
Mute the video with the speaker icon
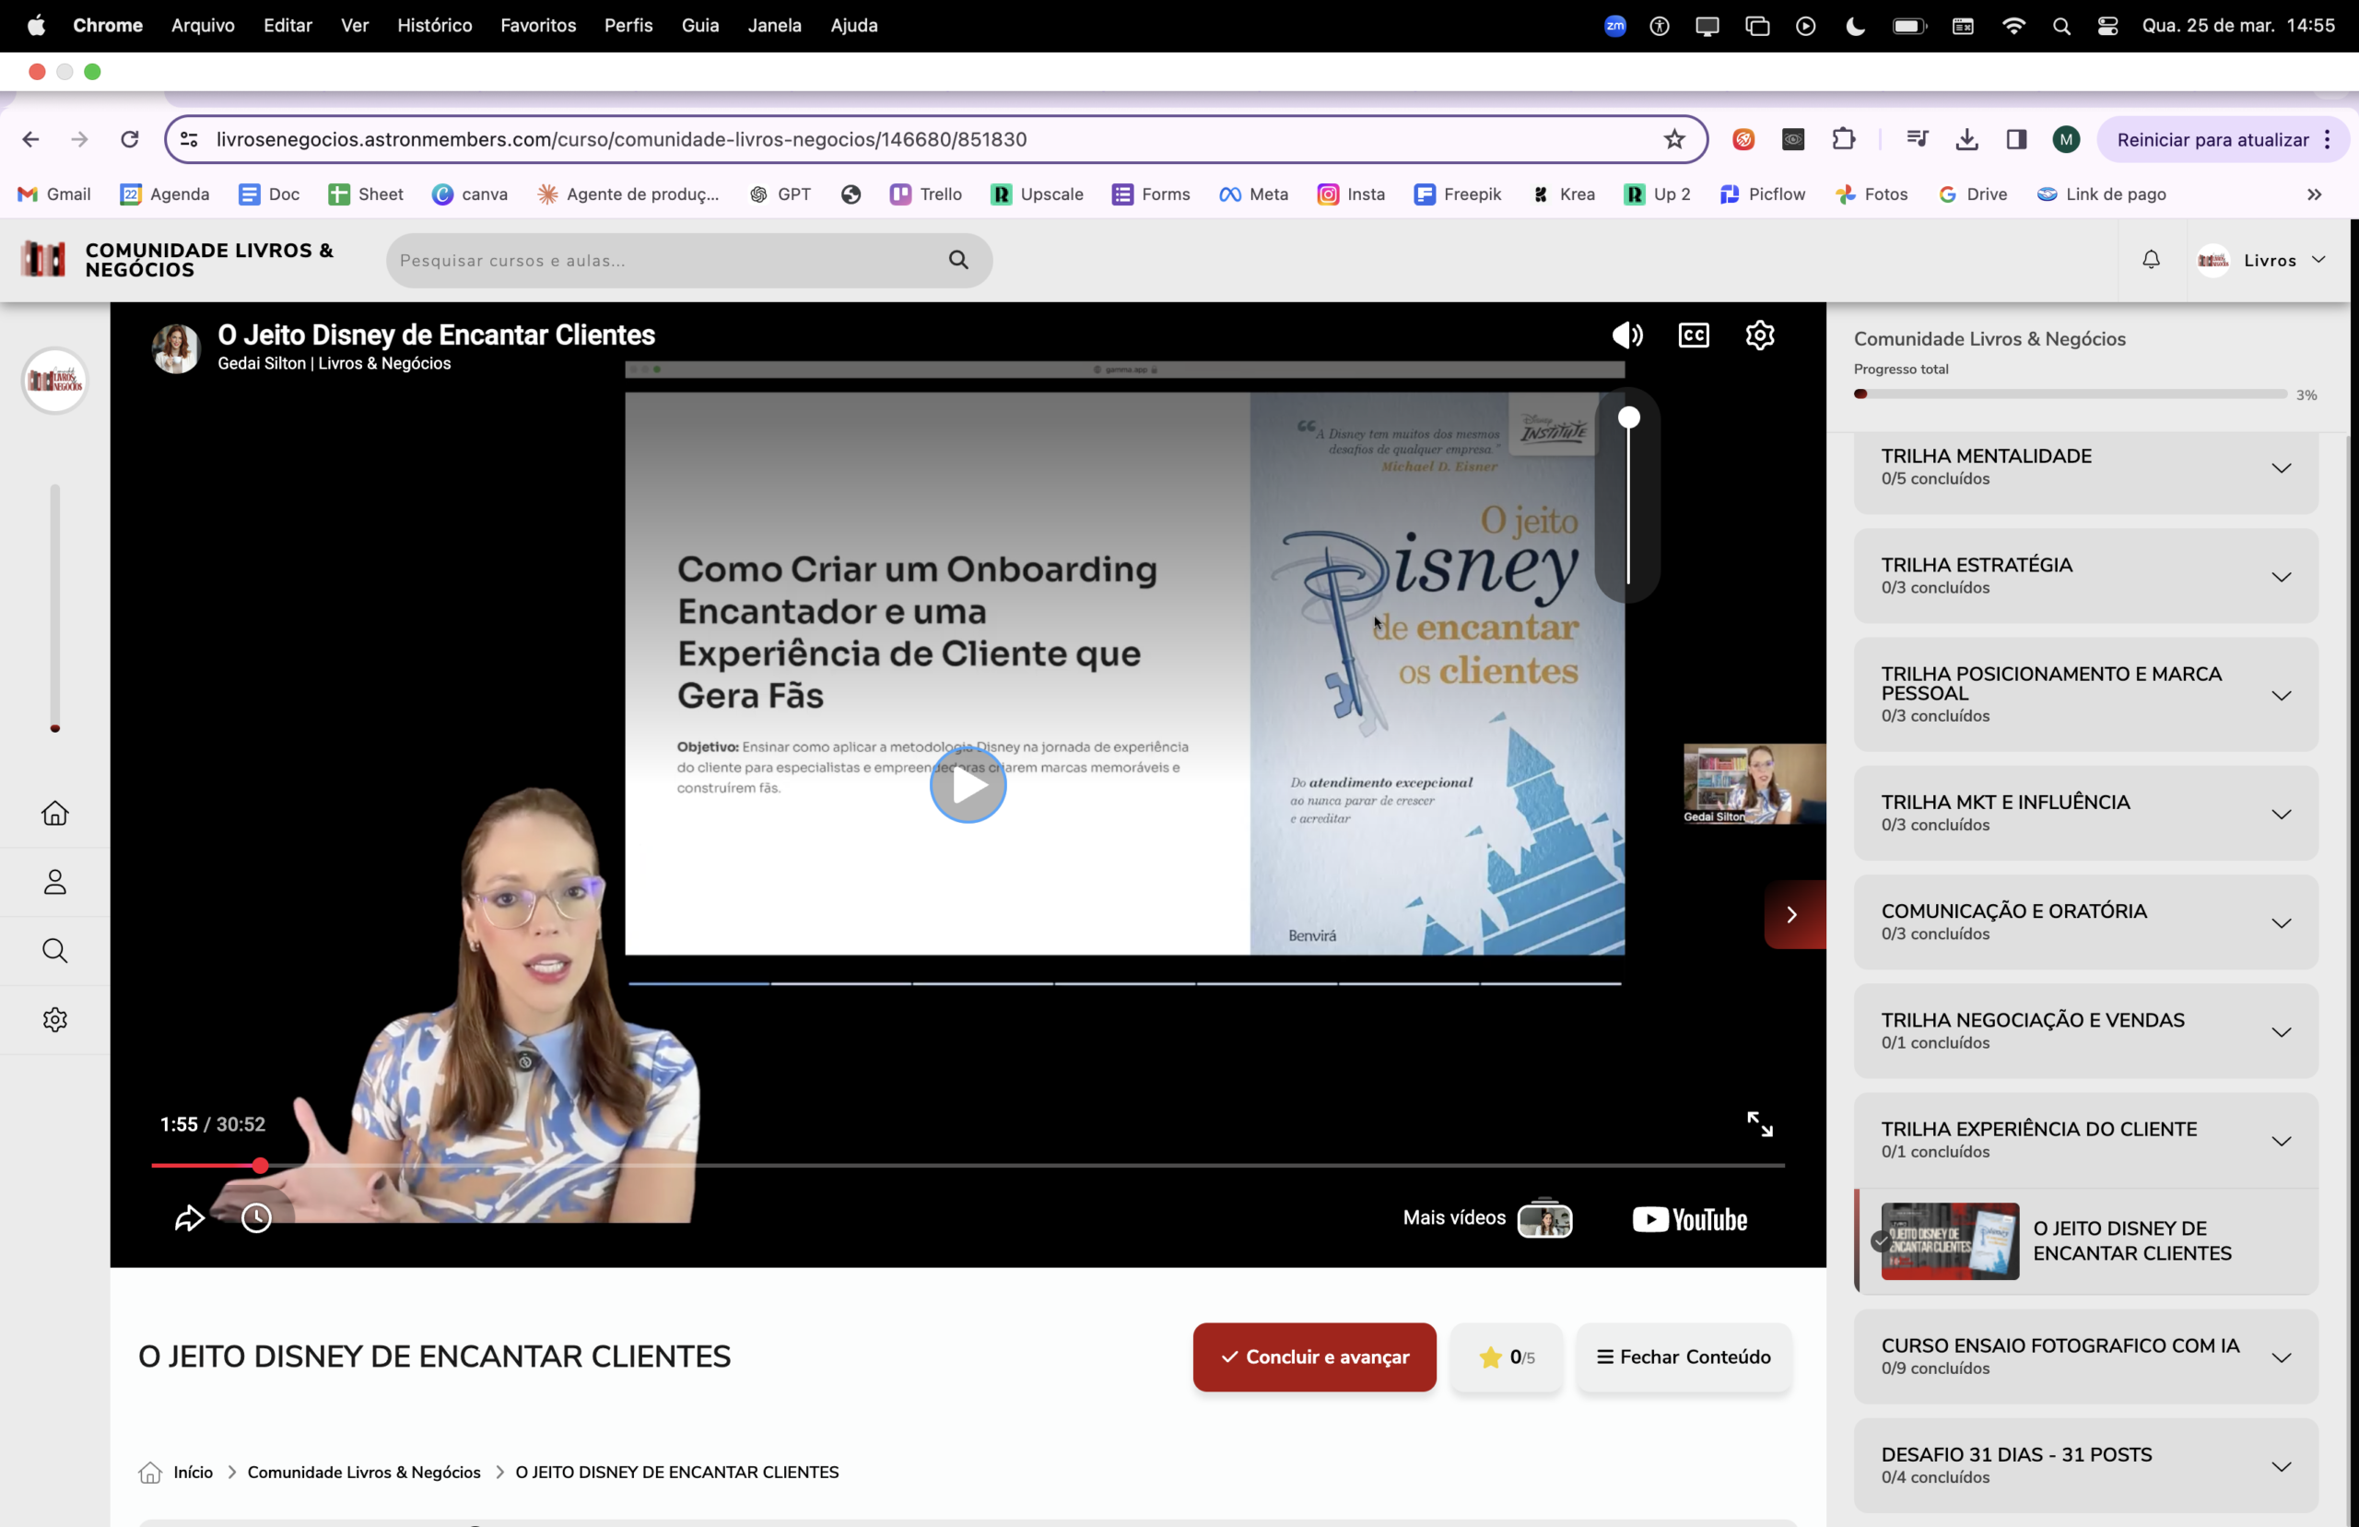click(x=1626, y=335)
